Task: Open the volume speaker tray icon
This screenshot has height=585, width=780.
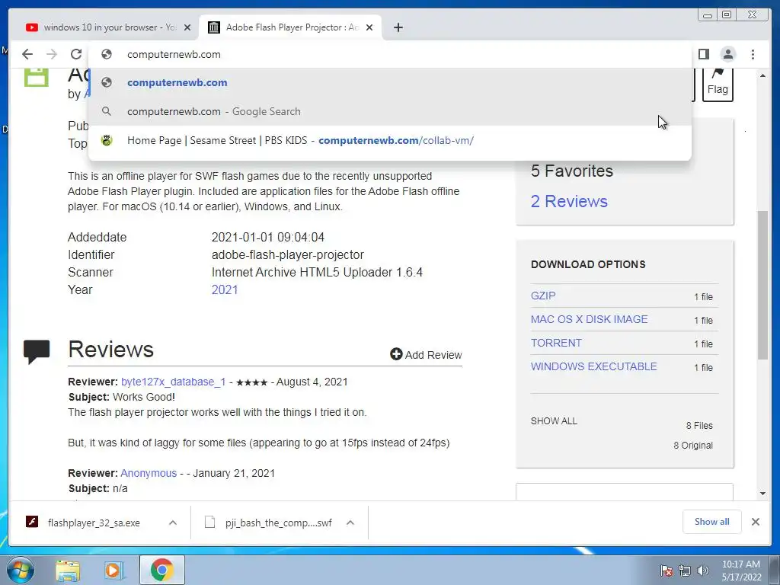Action: click(703, 571)
